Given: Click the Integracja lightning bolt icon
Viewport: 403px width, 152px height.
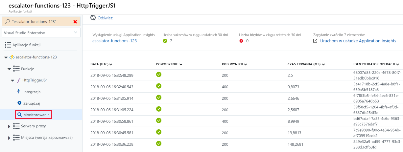Looking at the screenshot, I should point(19,92).
